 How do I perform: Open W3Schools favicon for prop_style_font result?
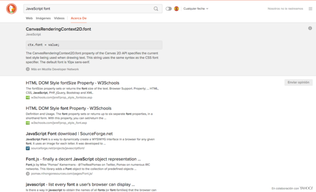tap(28, 123)
